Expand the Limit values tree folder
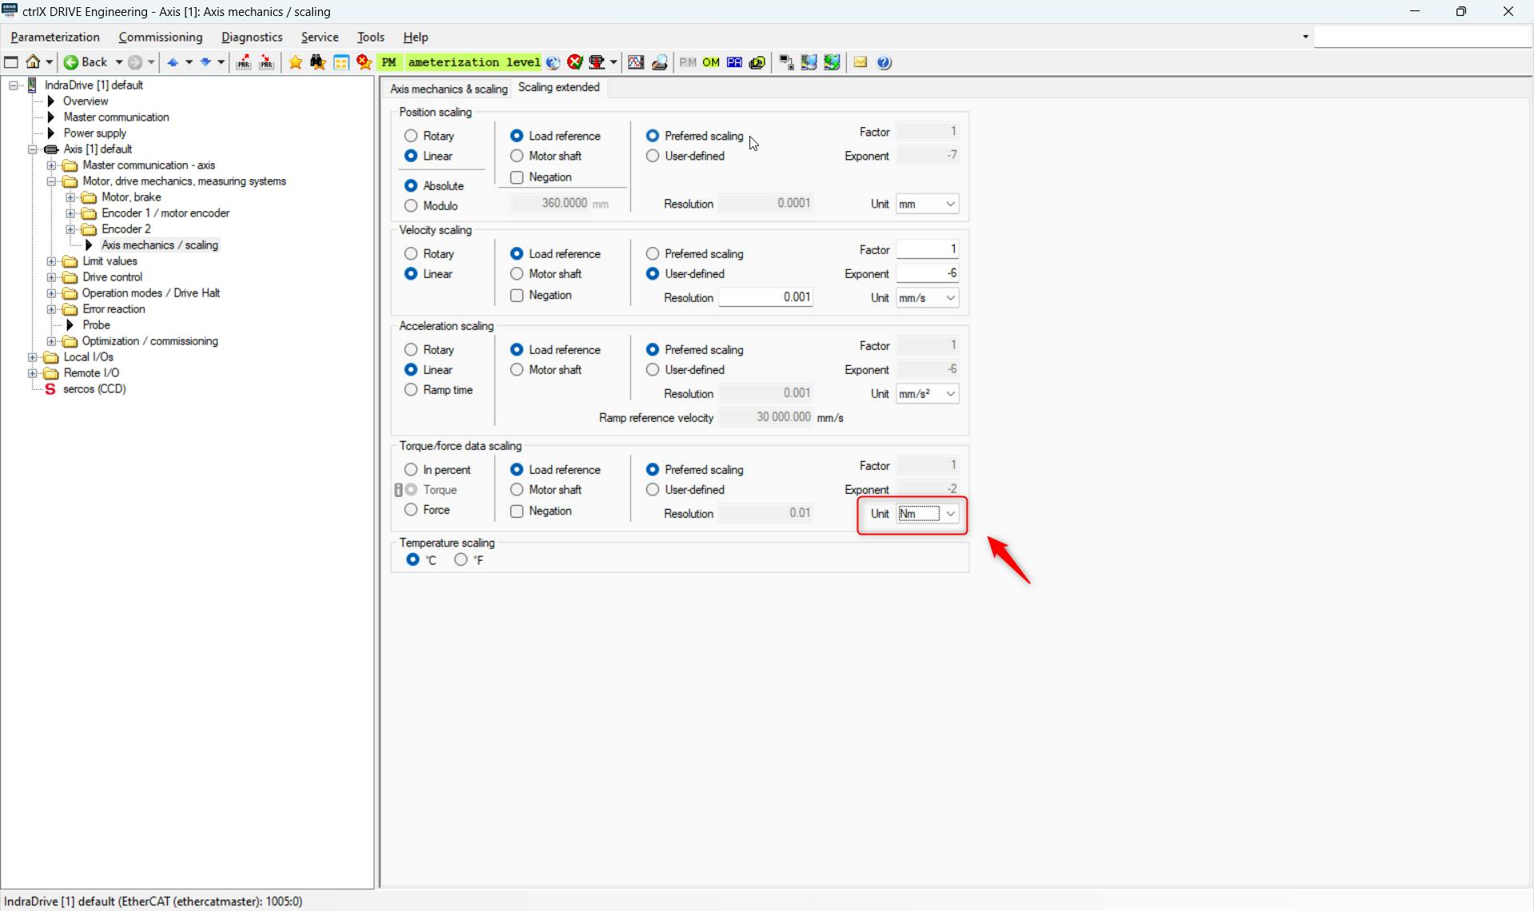Viewport: 1534px width, 911px height. [51, 261]
